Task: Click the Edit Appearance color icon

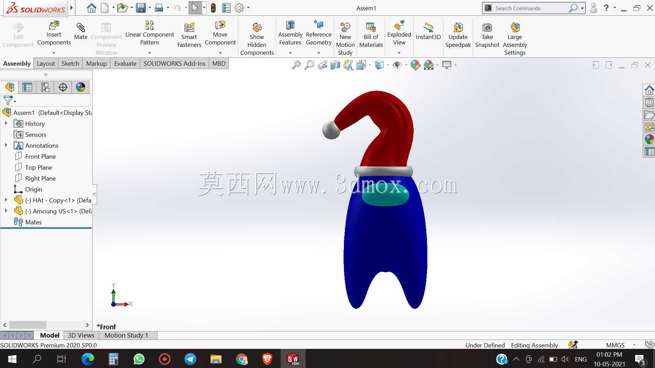Action: pyautogui.click(x=415, y=65)
